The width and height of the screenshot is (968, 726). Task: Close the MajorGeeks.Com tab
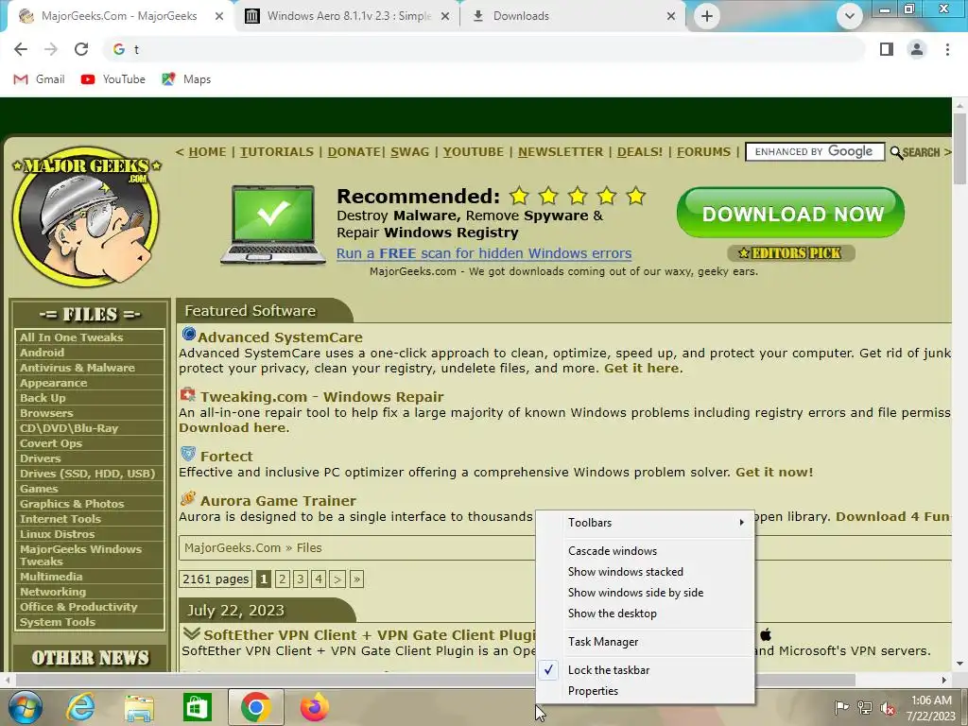pos(219,16)
